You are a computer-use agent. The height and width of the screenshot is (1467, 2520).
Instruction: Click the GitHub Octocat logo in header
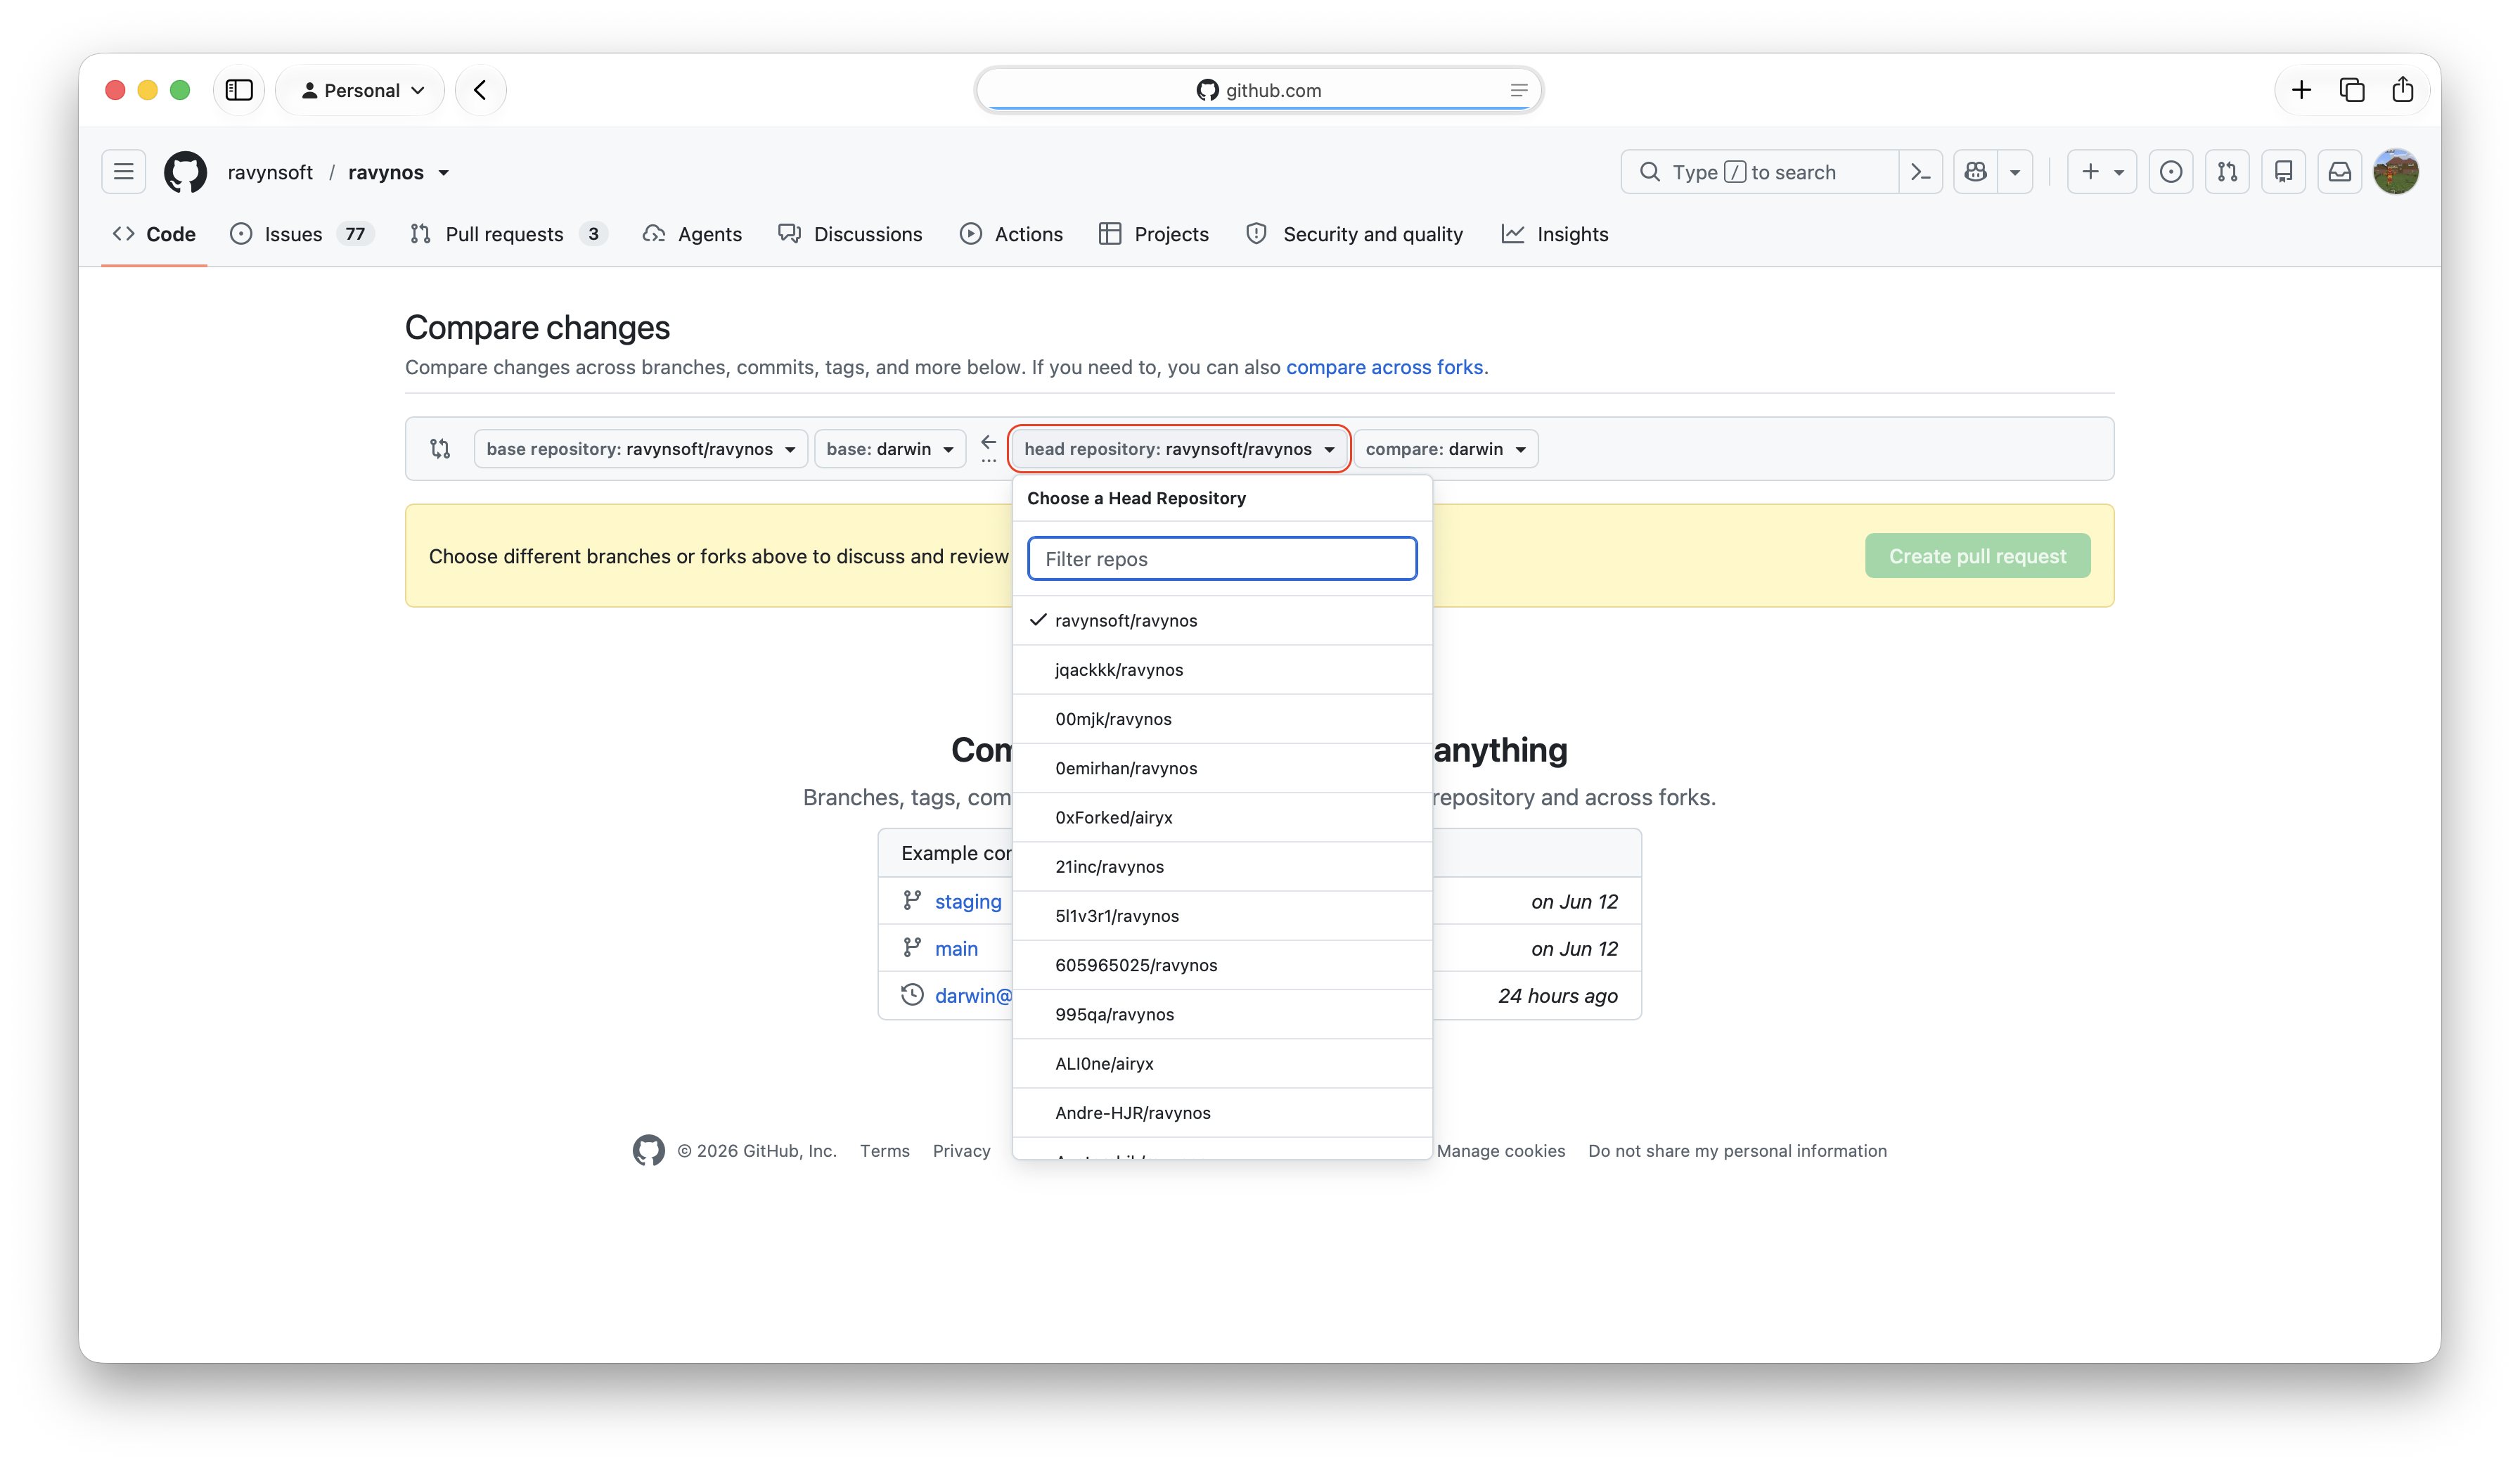point(186,172)
